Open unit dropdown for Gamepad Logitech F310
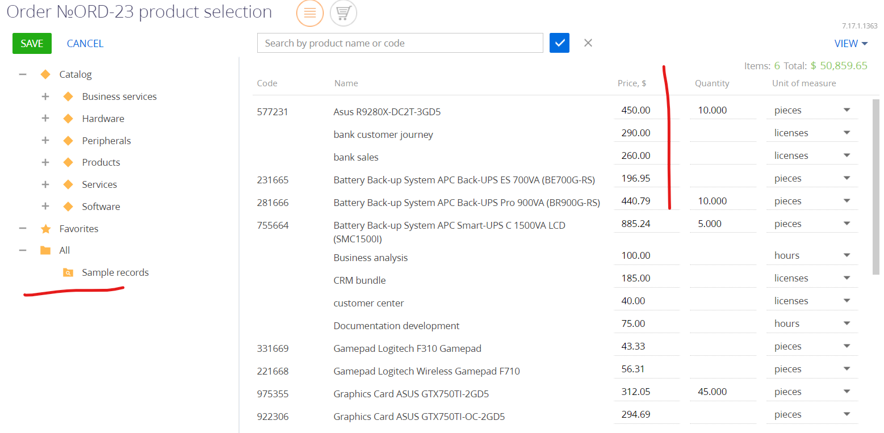Image resolution: width=884 pixels, height=433 pixels. coord(847,346)
